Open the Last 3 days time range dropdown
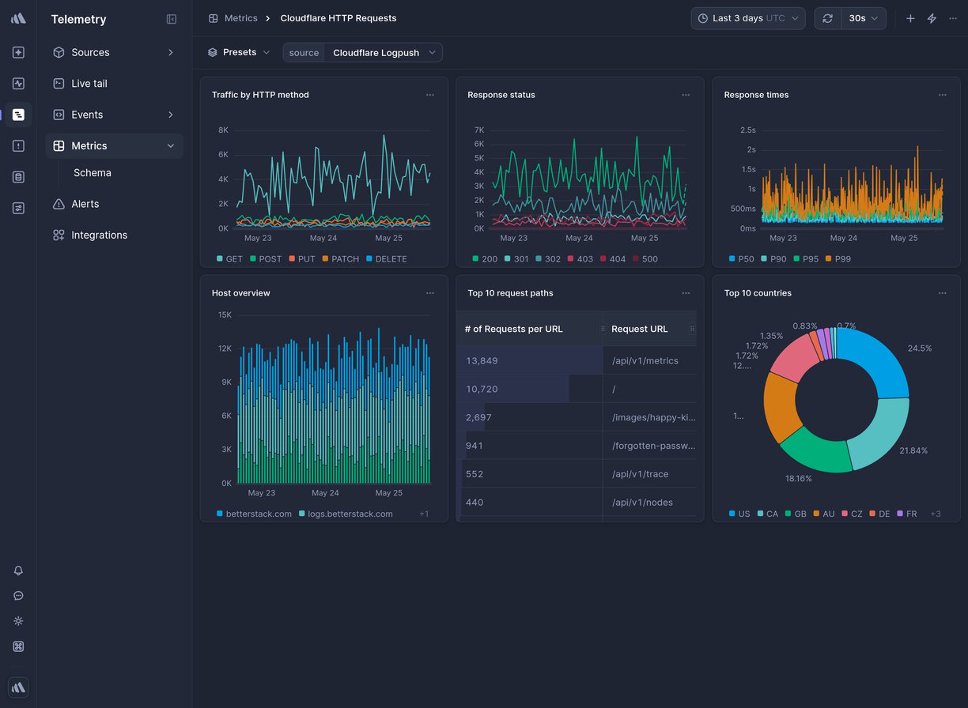 [747, 18]
